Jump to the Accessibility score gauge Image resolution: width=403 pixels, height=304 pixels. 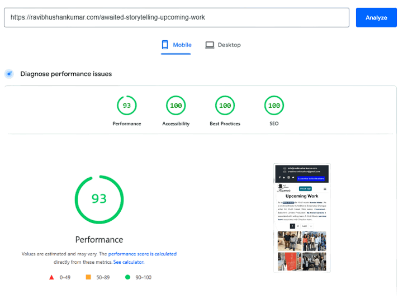click(x=176, y=105)
